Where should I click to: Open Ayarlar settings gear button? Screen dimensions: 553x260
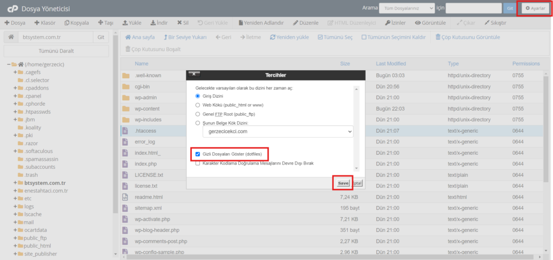[535, 8]
